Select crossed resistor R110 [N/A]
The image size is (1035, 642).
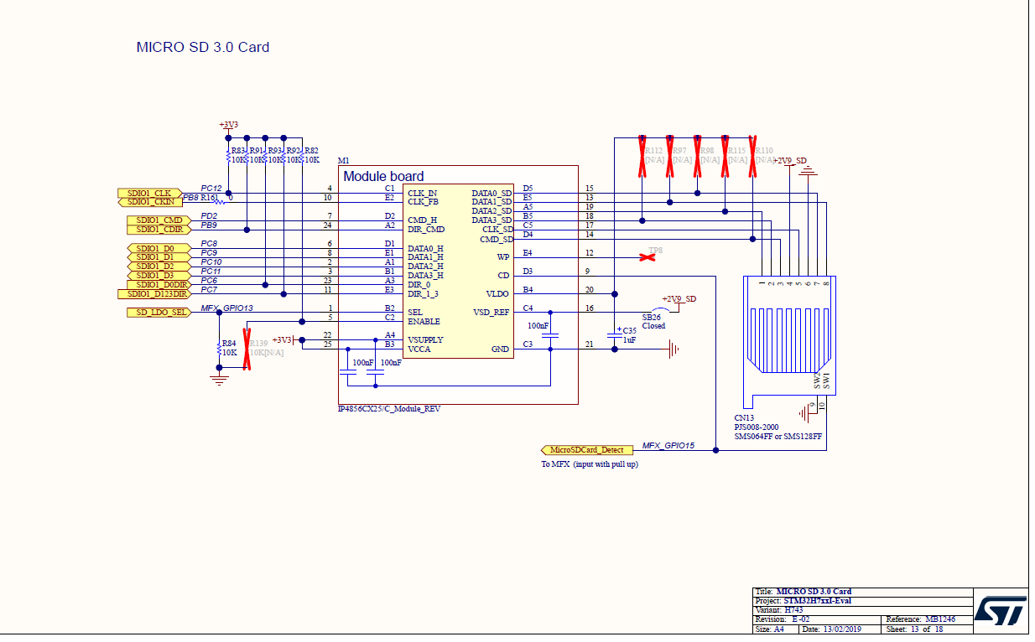click(755, 155)
